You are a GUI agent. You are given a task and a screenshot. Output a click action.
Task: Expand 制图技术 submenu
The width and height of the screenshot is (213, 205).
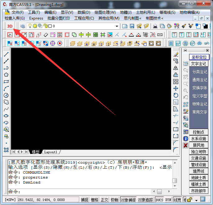[x=155, y=18]
